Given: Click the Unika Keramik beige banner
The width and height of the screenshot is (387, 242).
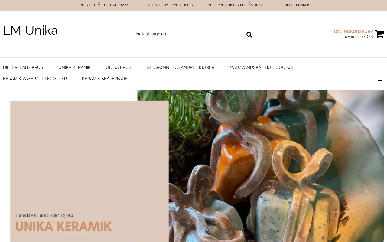Looking at the screenshot, I should [x=89, y=171].
